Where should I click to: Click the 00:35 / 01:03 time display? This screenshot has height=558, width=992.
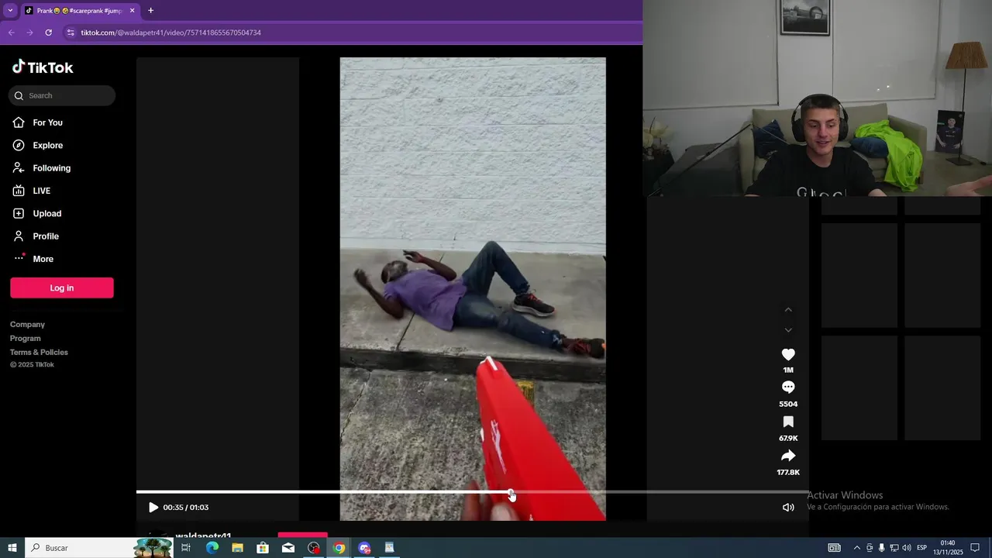pyautogui.click(x=186, y=508)
